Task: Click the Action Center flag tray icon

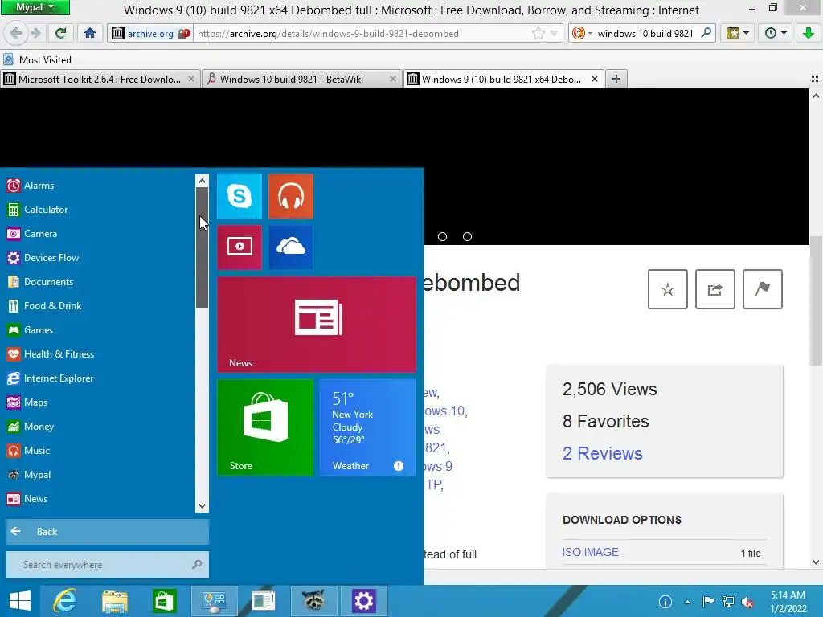Action: click(x=708, y=602)
